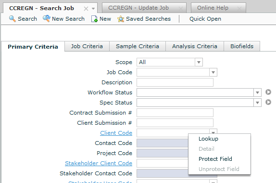Click the Client Code input field

[173, 133]
